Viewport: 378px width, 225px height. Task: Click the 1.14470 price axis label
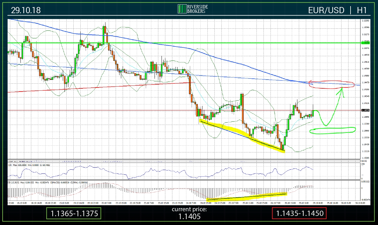tap(365, 83)
